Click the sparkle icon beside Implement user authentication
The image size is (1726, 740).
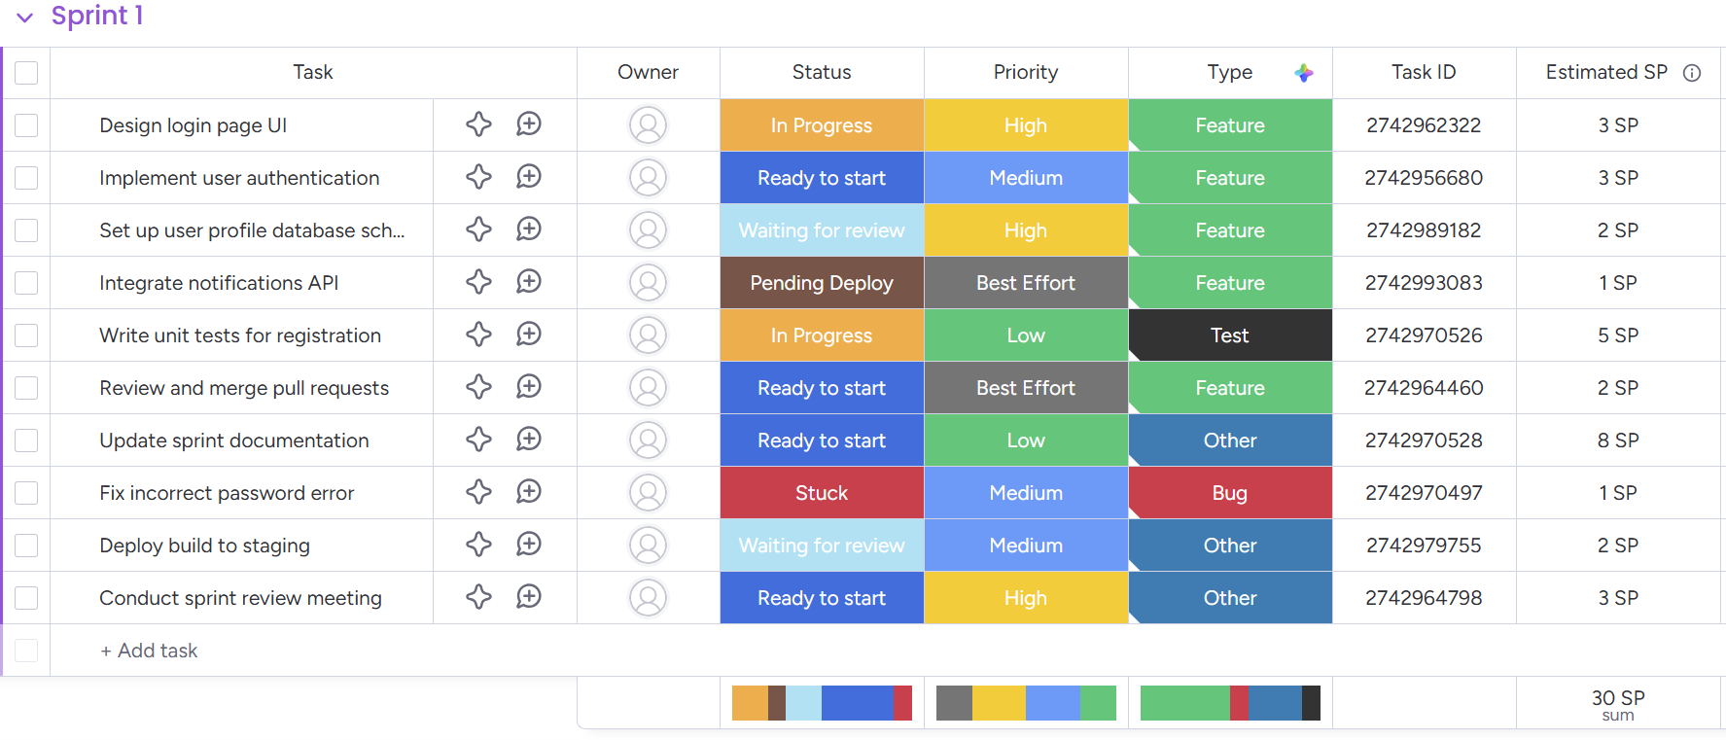(478, 177)
